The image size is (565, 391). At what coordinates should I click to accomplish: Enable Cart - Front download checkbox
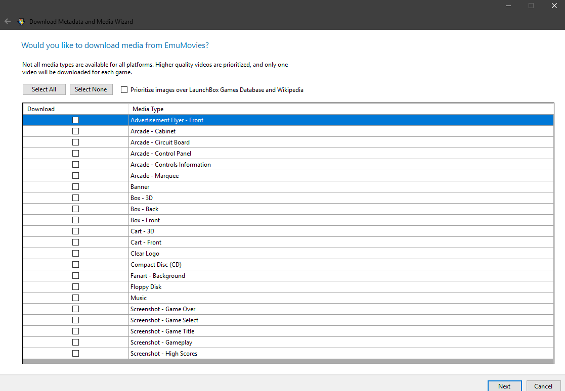76,242
